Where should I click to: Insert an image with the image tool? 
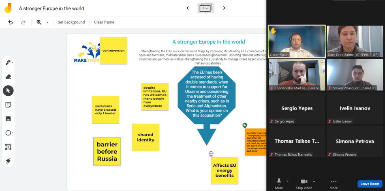click(x=8, y=119)
